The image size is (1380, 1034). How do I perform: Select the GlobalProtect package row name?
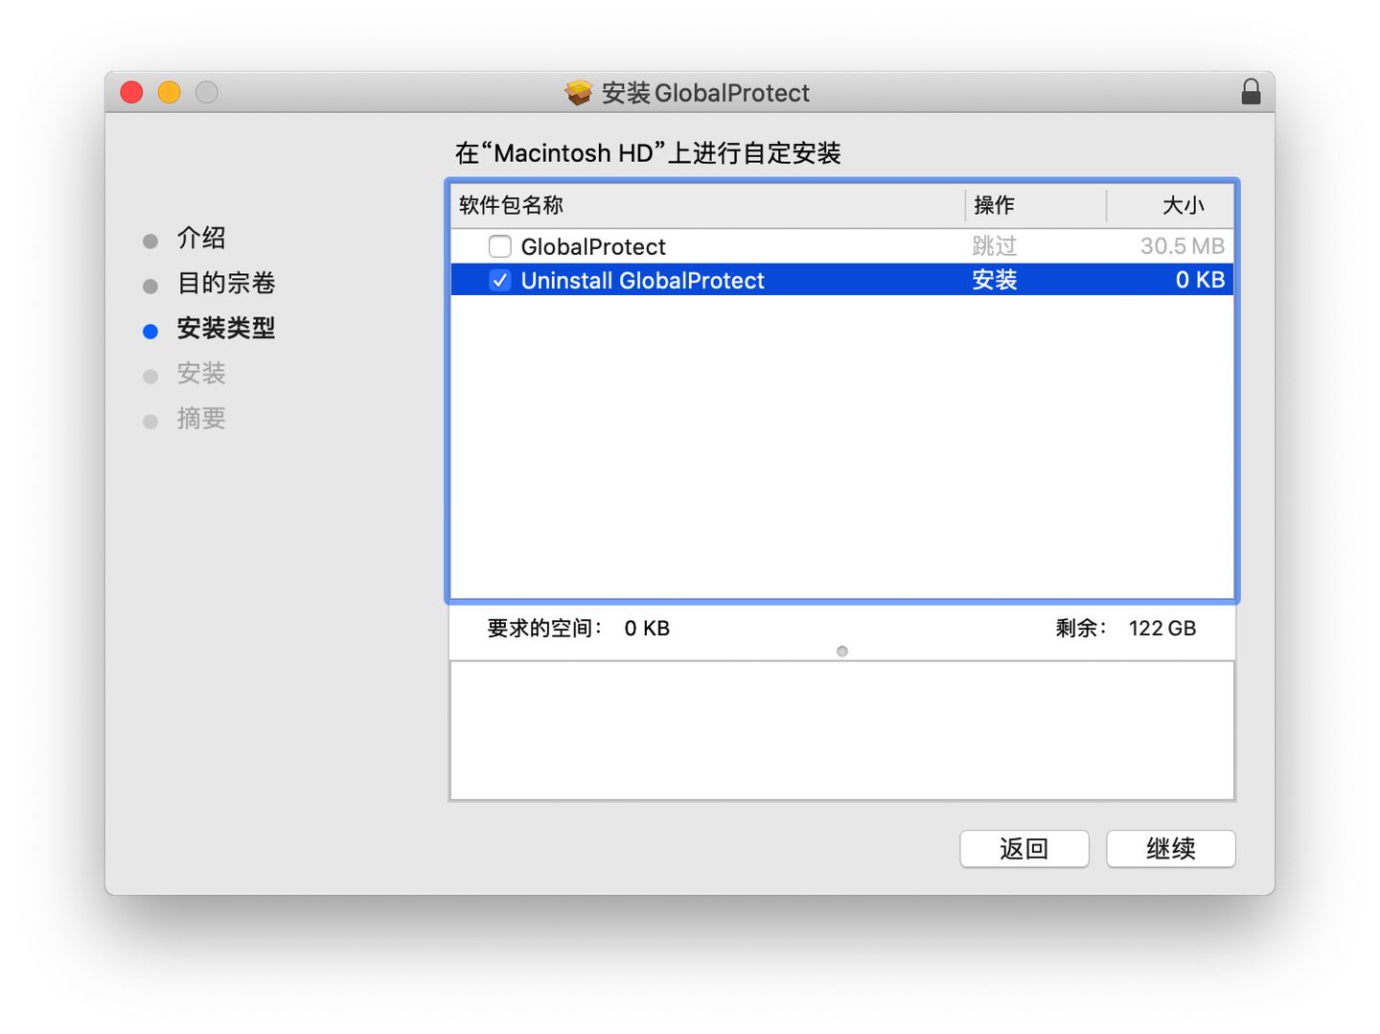pos(592,247)
